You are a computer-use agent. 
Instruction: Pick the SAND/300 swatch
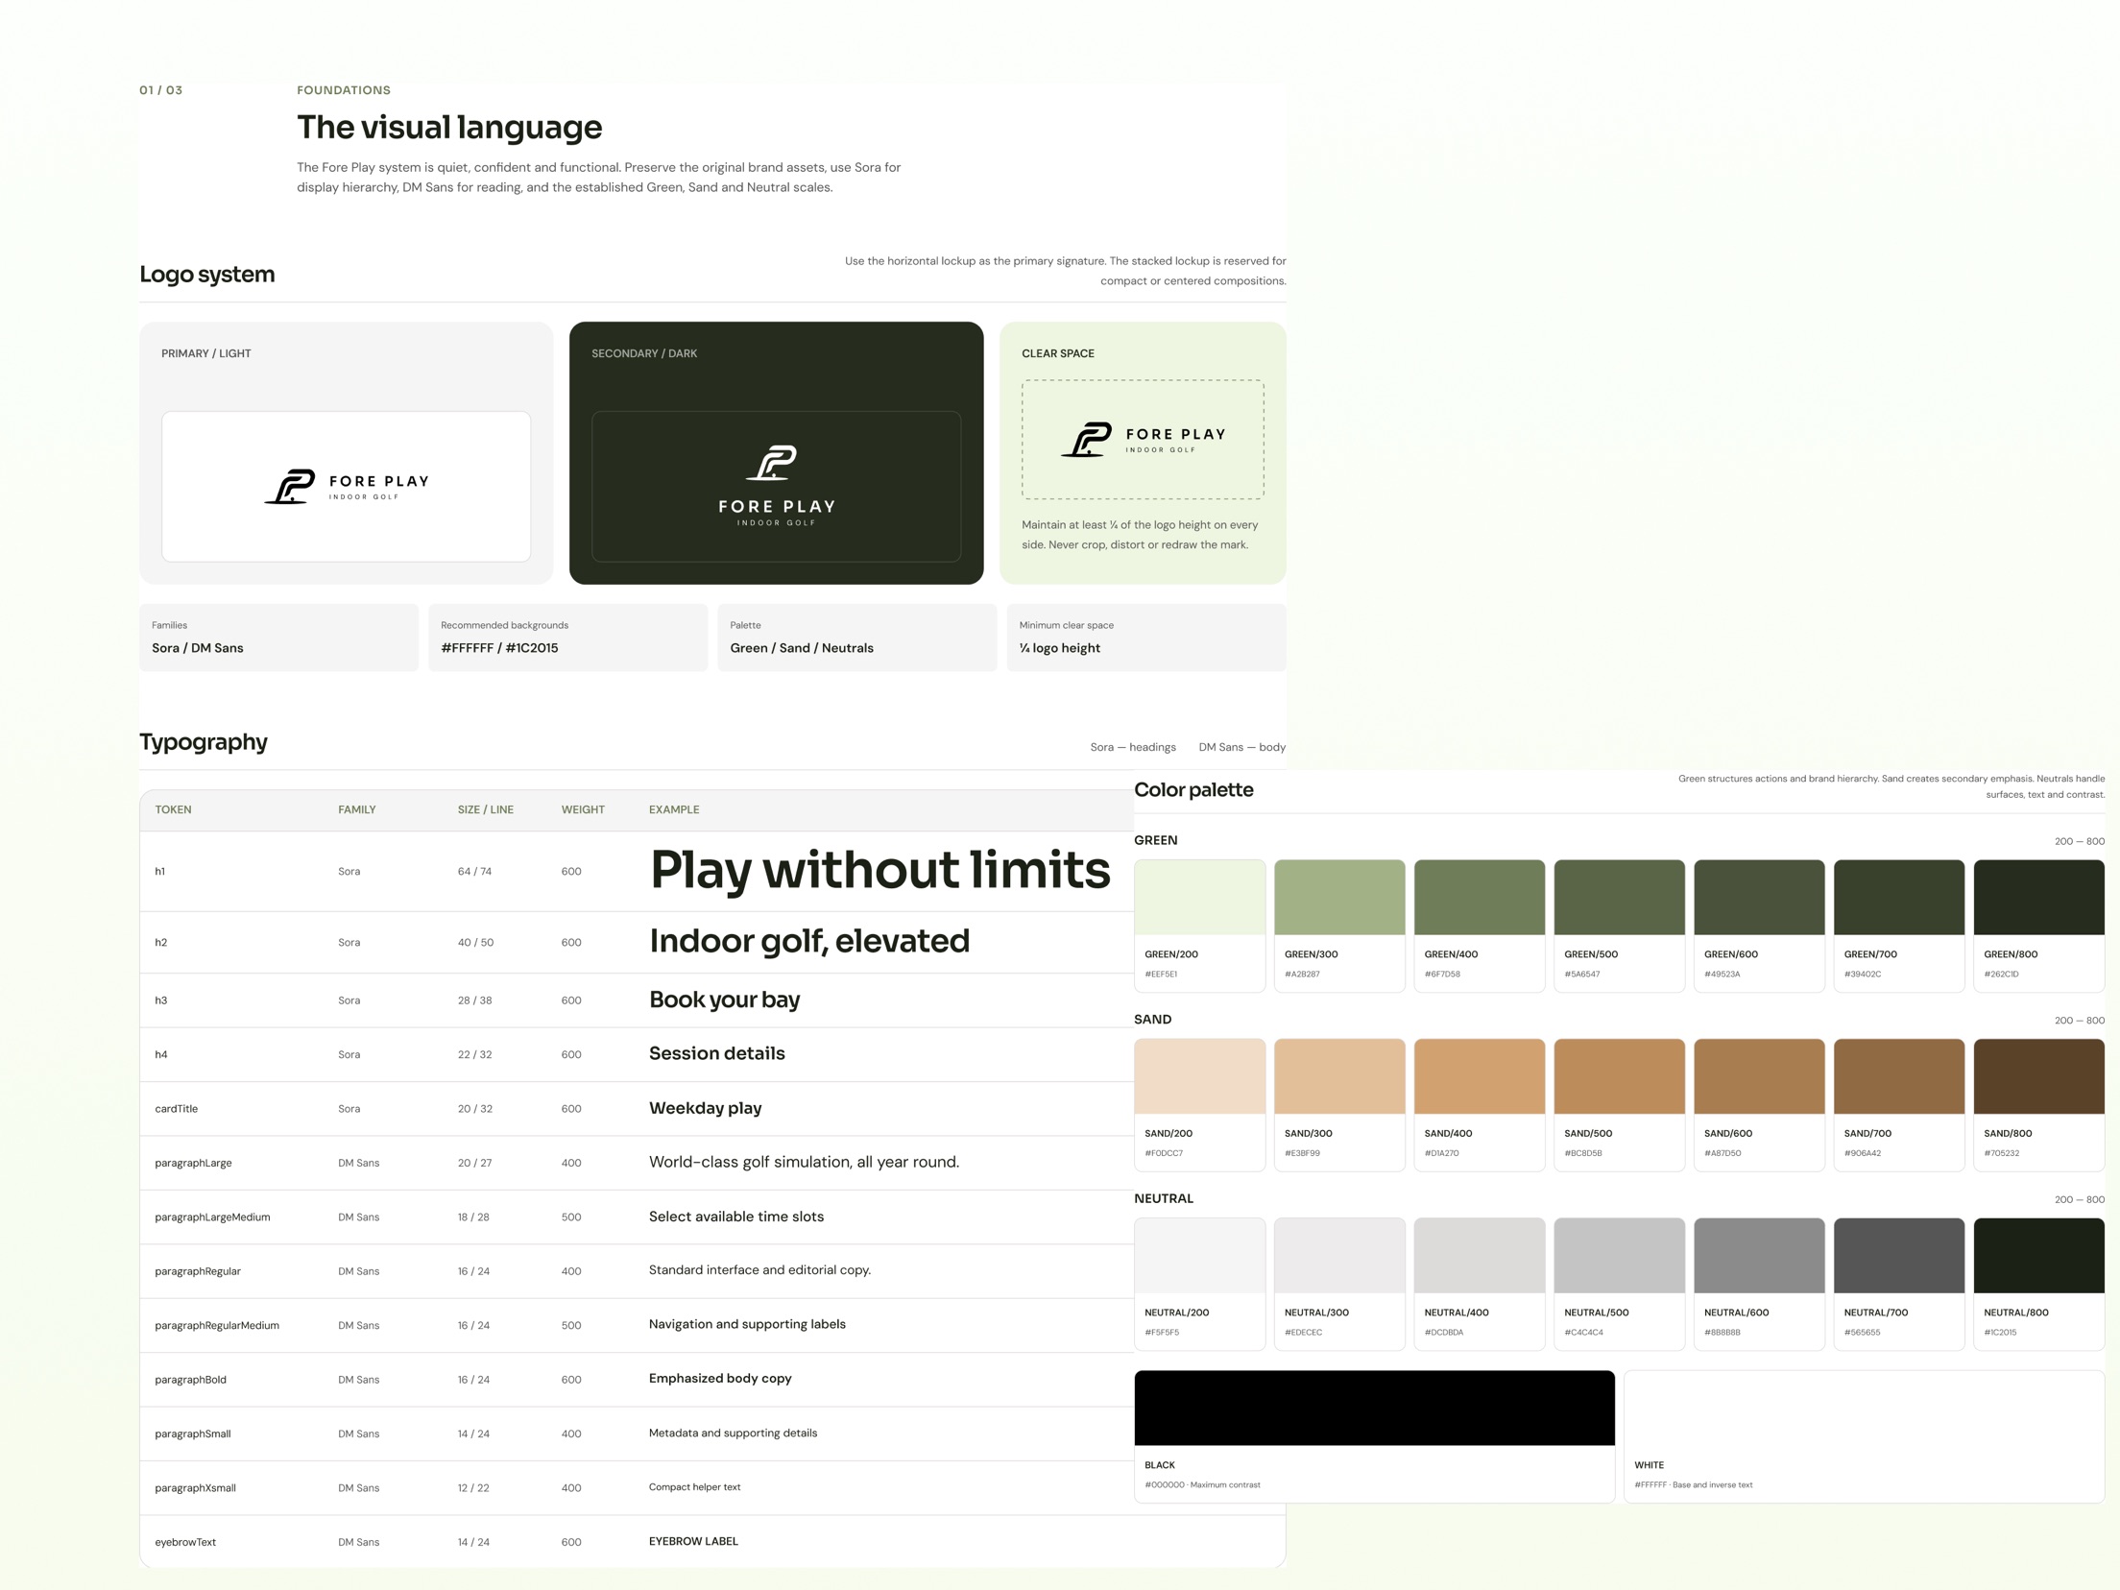click(1339, 1105)
